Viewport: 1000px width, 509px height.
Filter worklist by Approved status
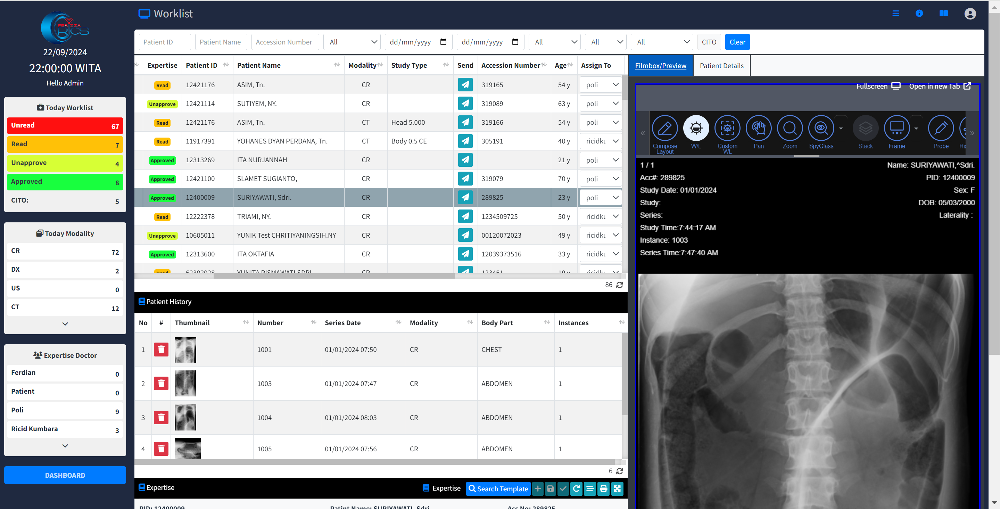point(65,182)
